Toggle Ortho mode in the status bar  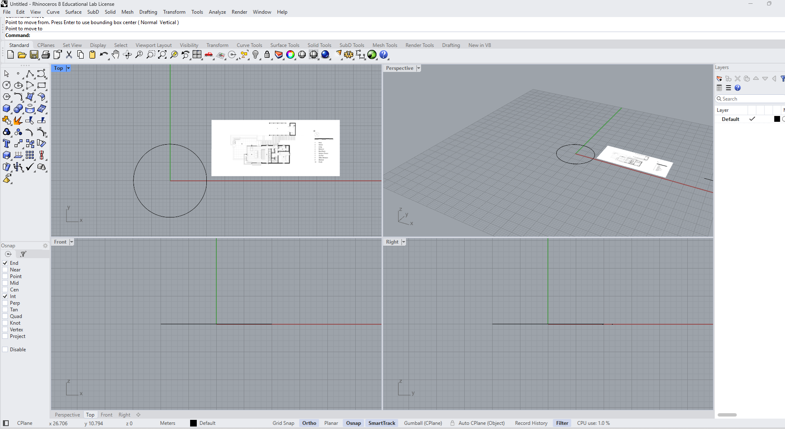point(309,423)
